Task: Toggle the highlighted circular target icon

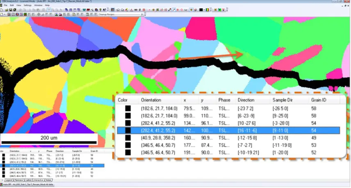Action: 191,10
